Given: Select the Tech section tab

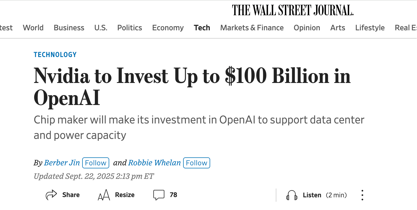Looking at the screenshot, I should click(202, 28).
